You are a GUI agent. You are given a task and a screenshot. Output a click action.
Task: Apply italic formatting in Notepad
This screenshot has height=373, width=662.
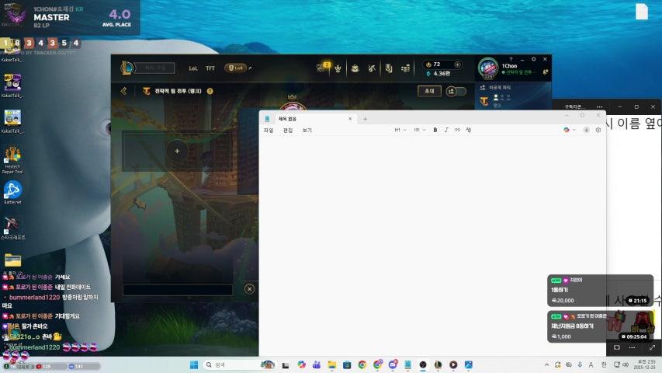(446, 130)
